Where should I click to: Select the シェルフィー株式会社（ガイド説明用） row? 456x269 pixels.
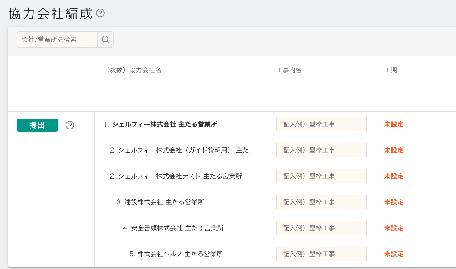click(182, 150)
